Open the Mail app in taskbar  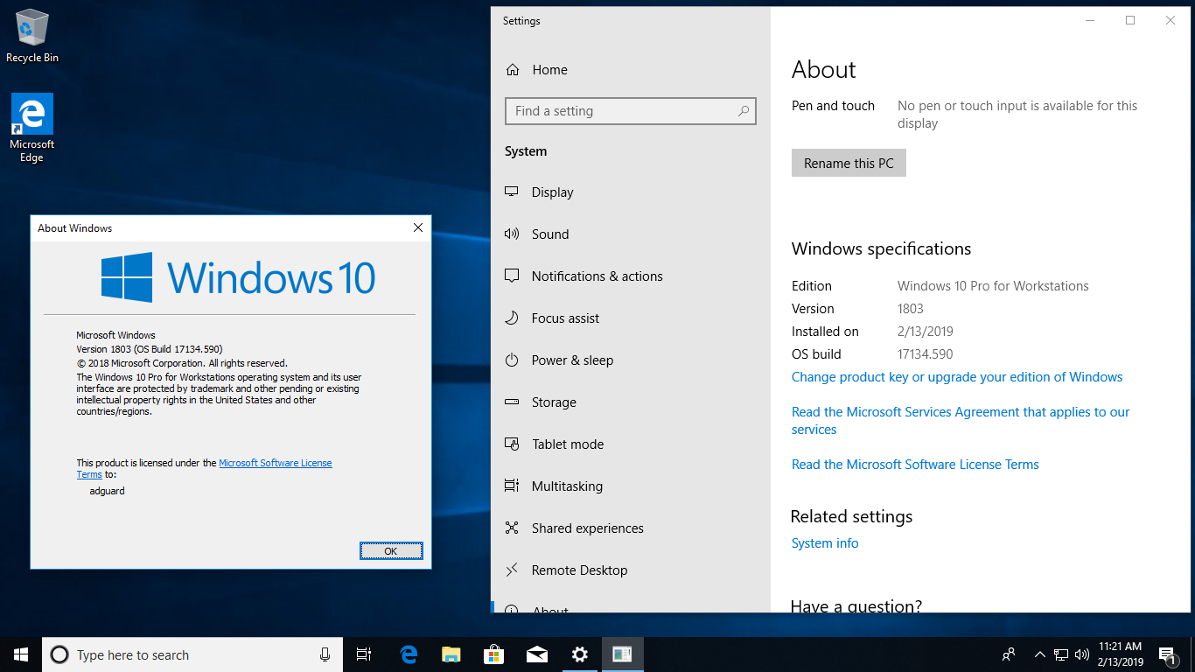(537, 654)
